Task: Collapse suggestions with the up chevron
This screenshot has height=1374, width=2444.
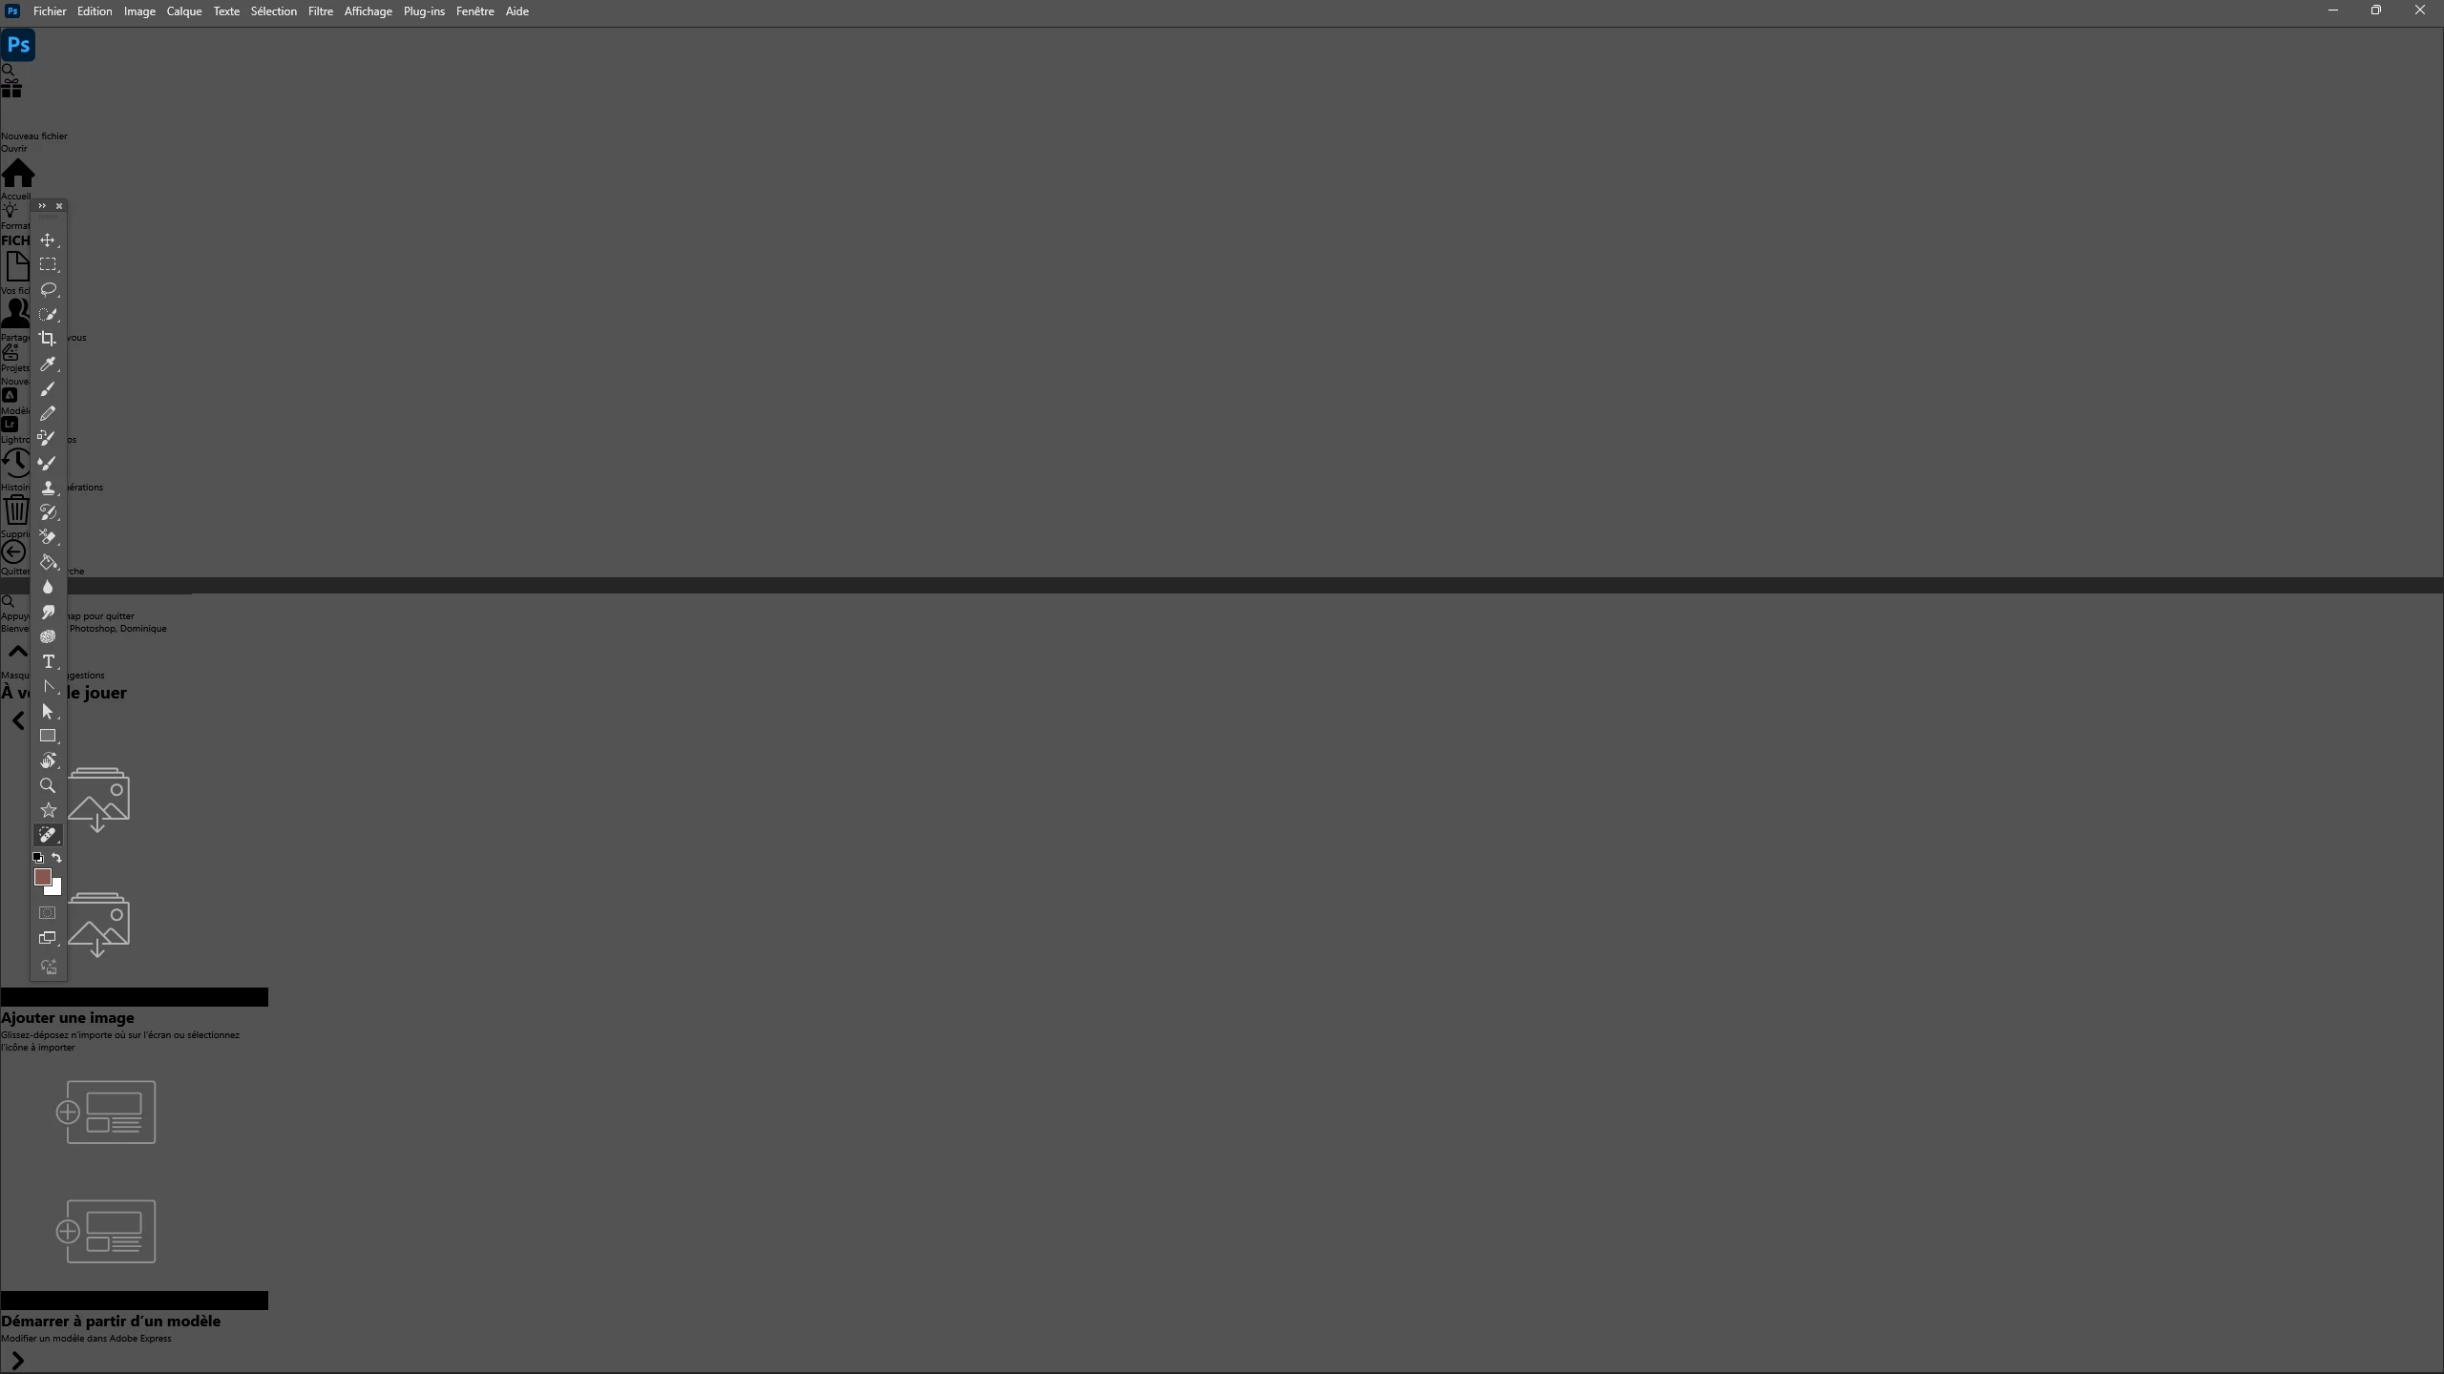Action: pyautogui.click(x=17, y=652)
